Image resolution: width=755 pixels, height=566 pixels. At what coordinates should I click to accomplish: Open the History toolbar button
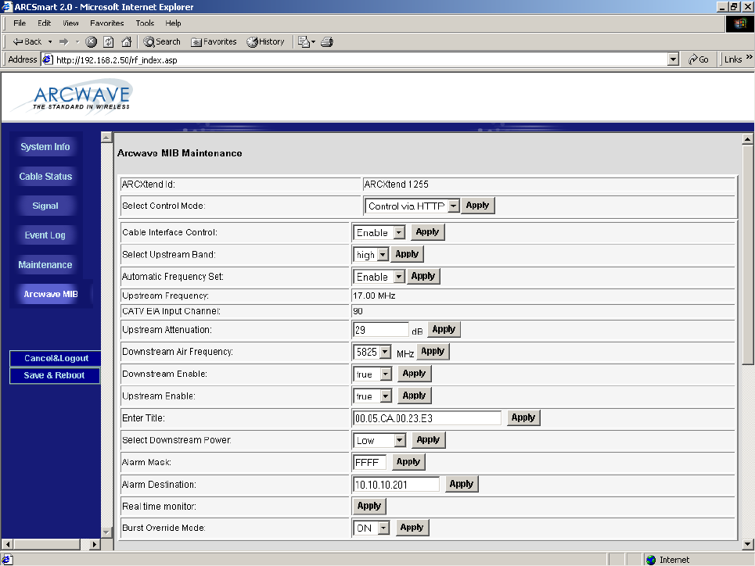click(266, 42)
